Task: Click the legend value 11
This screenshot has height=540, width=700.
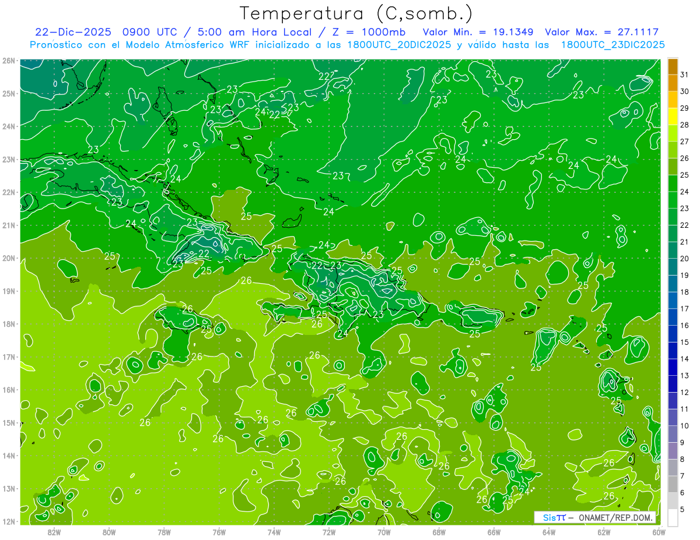Action: tap(685, 409)
